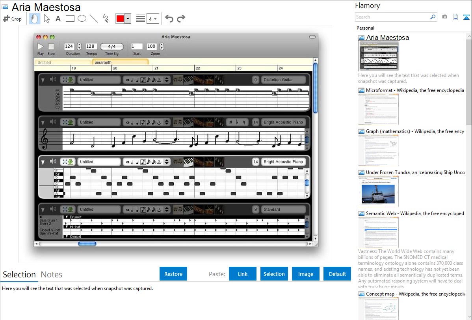Pick the text annotation tool

58,19
